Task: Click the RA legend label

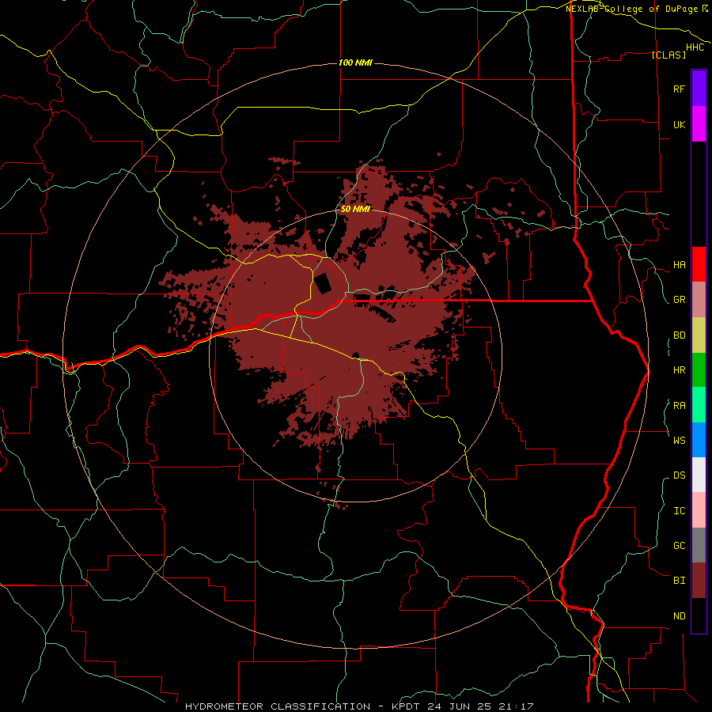Action: [679, 406]
